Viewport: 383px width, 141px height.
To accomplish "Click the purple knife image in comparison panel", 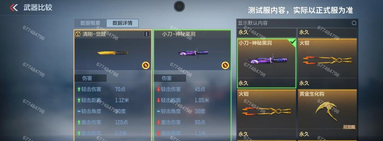I will point(192,53).
